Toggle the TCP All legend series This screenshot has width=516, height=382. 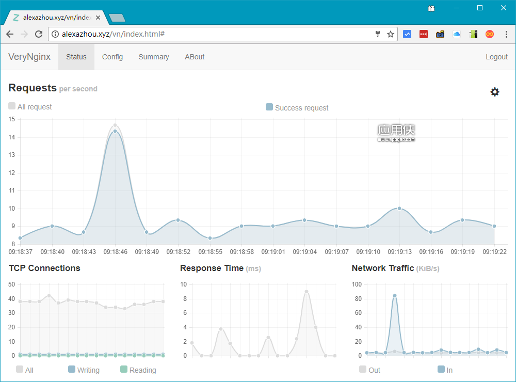click(25, 370)
